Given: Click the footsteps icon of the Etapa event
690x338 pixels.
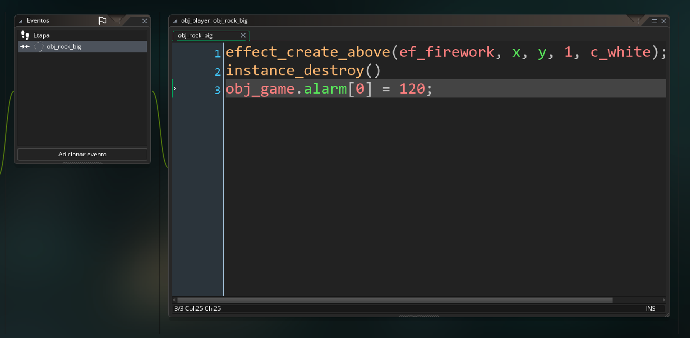Looking at the screenshot, I should 25,35.
